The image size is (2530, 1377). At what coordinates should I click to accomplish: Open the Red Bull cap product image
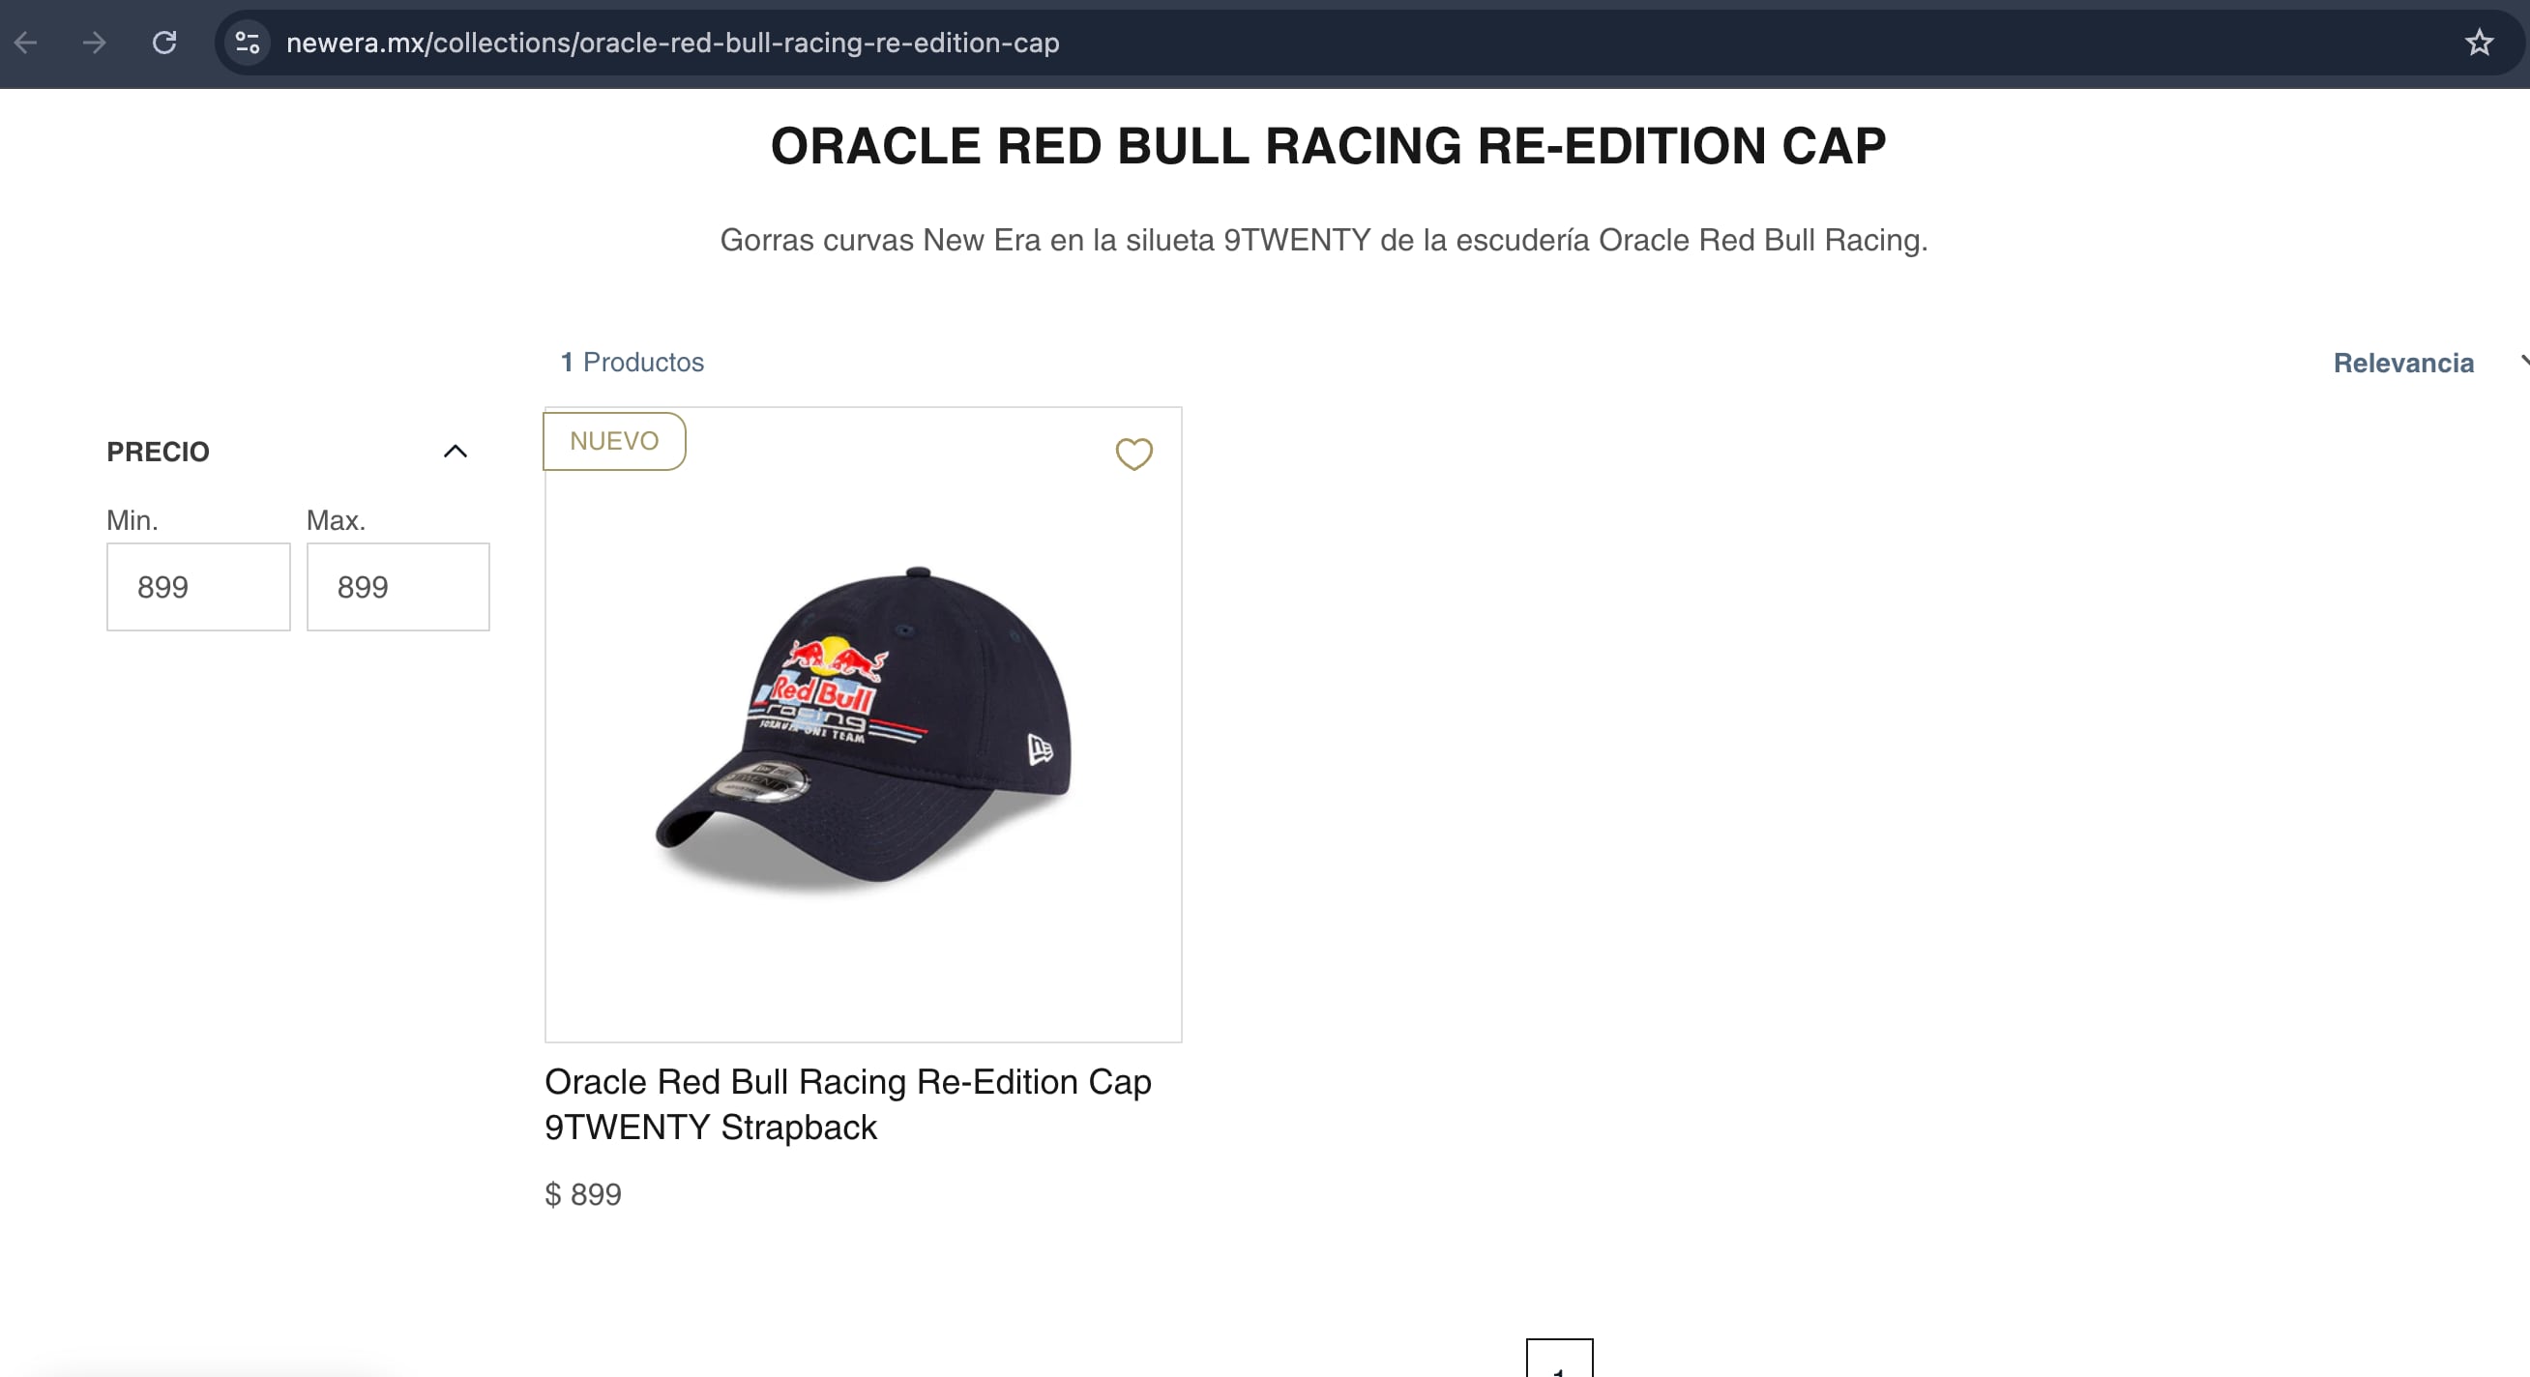click(863, 725)
